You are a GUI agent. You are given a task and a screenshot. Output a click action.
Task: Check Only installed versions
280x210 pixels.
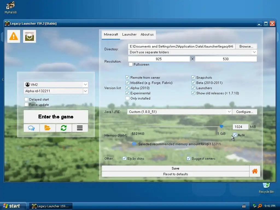tap(127, 98)
